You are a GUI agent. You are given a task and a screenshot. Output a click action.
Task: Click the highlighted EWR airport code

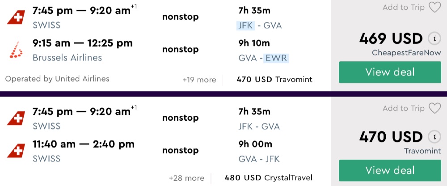pos(277,58)
